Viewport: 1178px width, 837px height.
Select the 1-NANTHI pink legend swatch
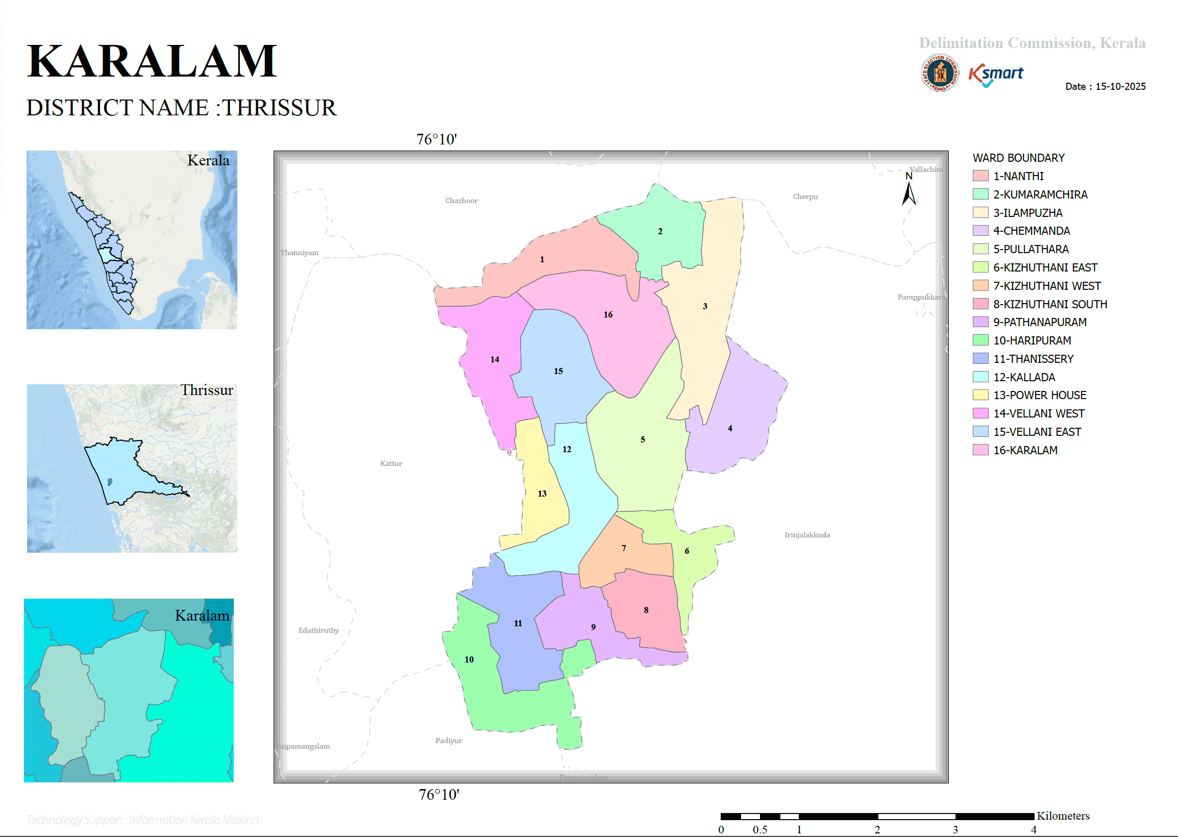(x=980, y=176)
